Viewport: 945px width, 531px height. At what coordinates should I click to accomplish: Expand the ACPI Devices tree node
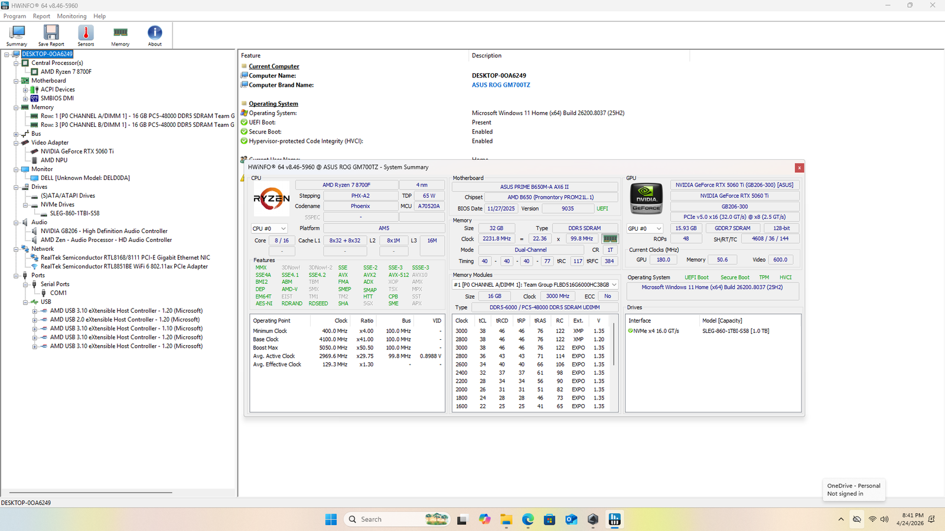[25, 90]
